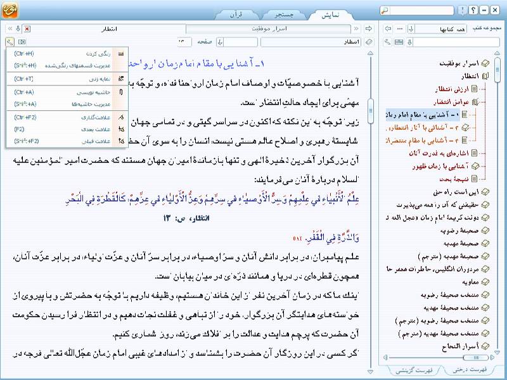Viewport: 507px width, 380px height.
Task: Open the dropdown arrow next to صفحه
Action: (220, 42)
